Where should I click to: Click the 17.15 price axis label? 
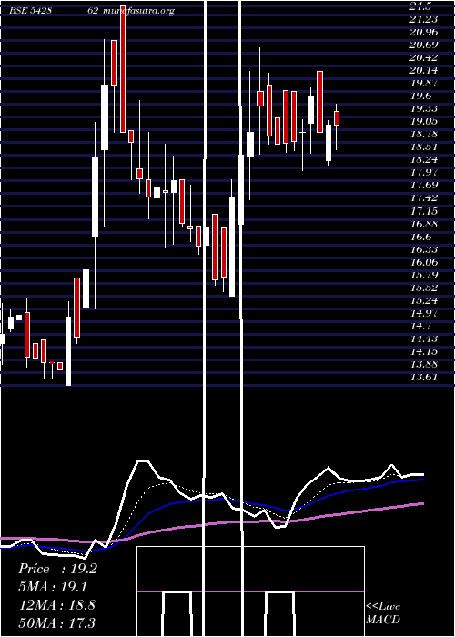click(x=424, y=211)
